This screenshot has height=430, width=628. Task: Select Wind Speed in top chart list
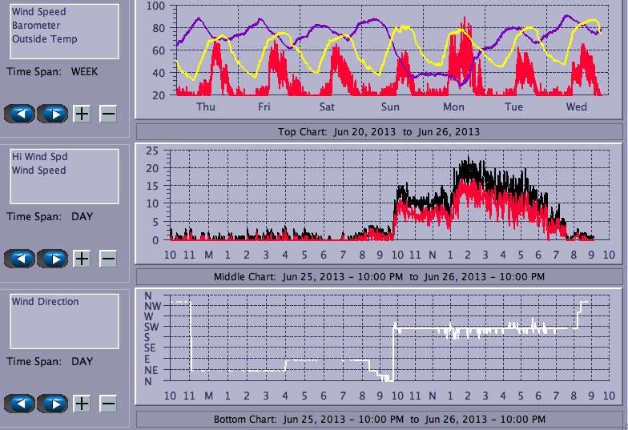pos(38,12)
